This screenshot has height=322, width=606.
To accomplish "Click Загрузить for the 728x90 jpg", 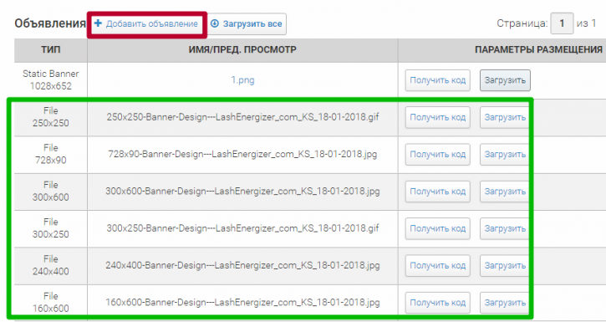I will point(504,154).
